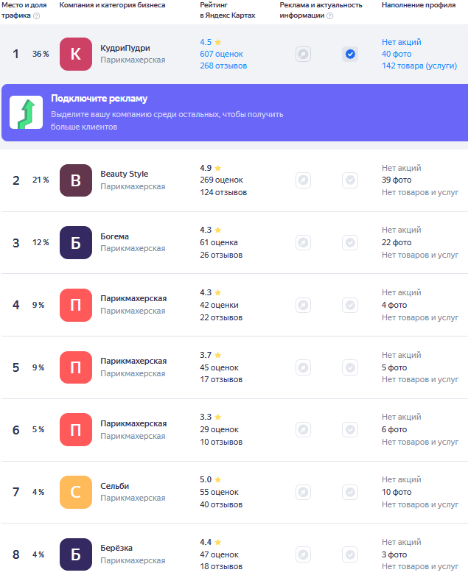The height and width of the screenshot is (578, 468).
Task: Click the help icon next to 'информации'
Action: (x=330, y=15)
